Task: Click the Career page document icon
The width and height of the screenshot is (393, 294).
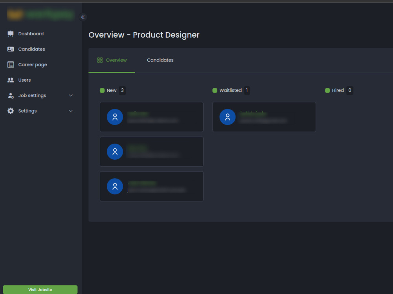Action: (11, 65)
